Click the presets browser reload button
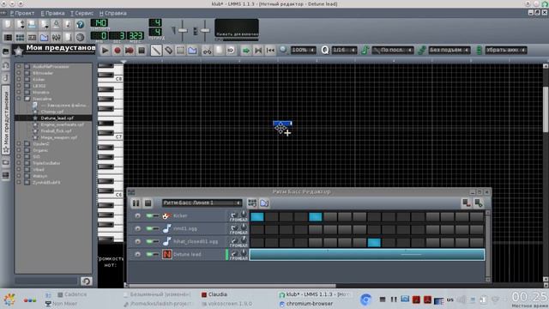The height and width of the screenshot is (309, 549). click(x=87, y=281)
